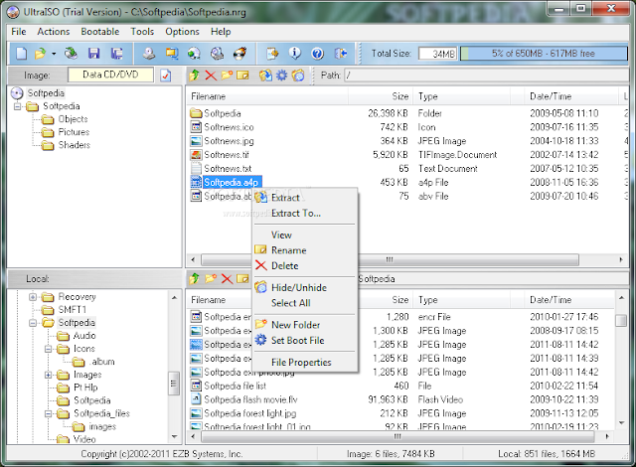Click the Information about toolbar icon
636x467 pixels.
(295, 54)
